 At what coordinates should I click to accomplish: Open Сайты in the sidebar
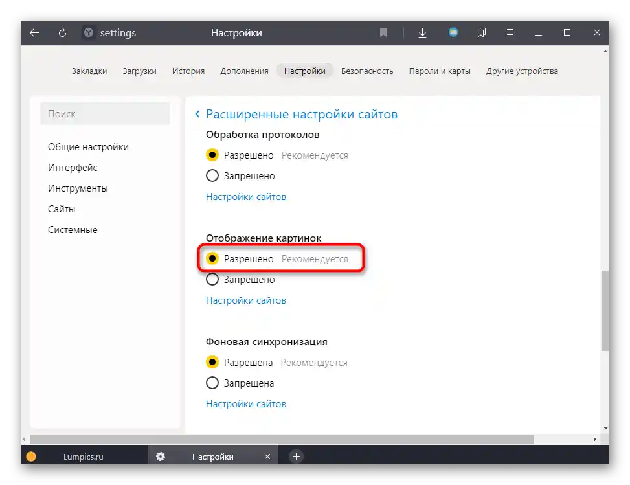(x=62, y=209)
